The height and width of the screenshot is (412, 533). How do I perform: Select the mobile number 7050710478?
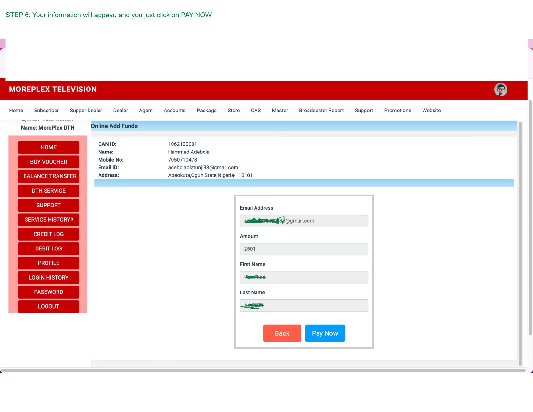coord(183,160)
